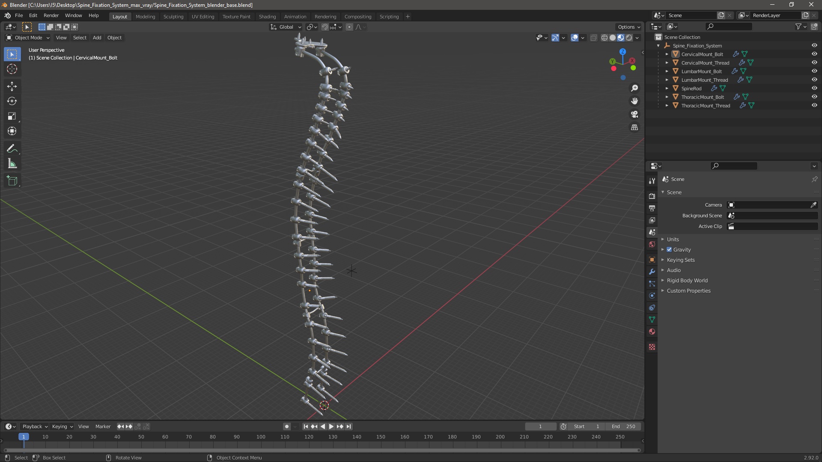Toggle X-ray viewport mode
The image size is (822, 462).
coord(593,38)
